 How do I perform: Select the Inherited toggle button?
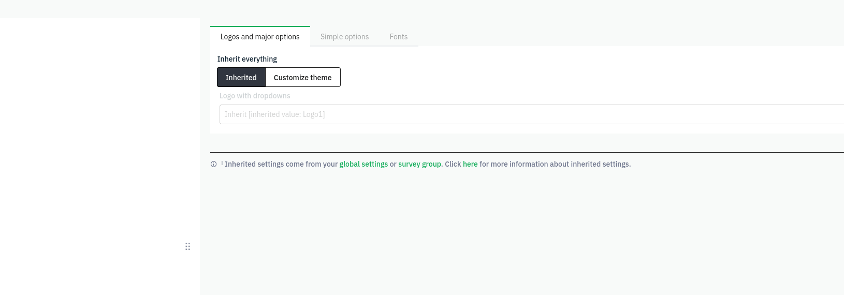coord(241,78)
